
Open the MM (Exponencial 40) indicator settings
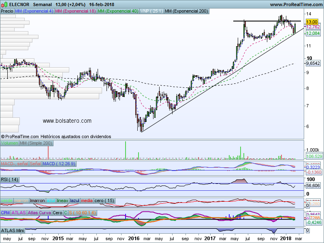click(x=118, y=11)
